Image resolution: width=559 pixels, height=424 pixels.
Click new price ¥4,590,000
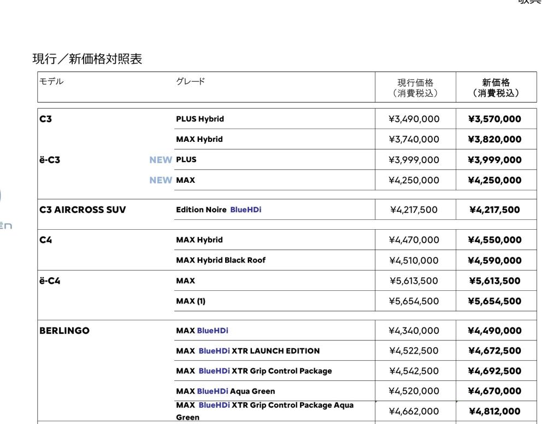[495, 261]
